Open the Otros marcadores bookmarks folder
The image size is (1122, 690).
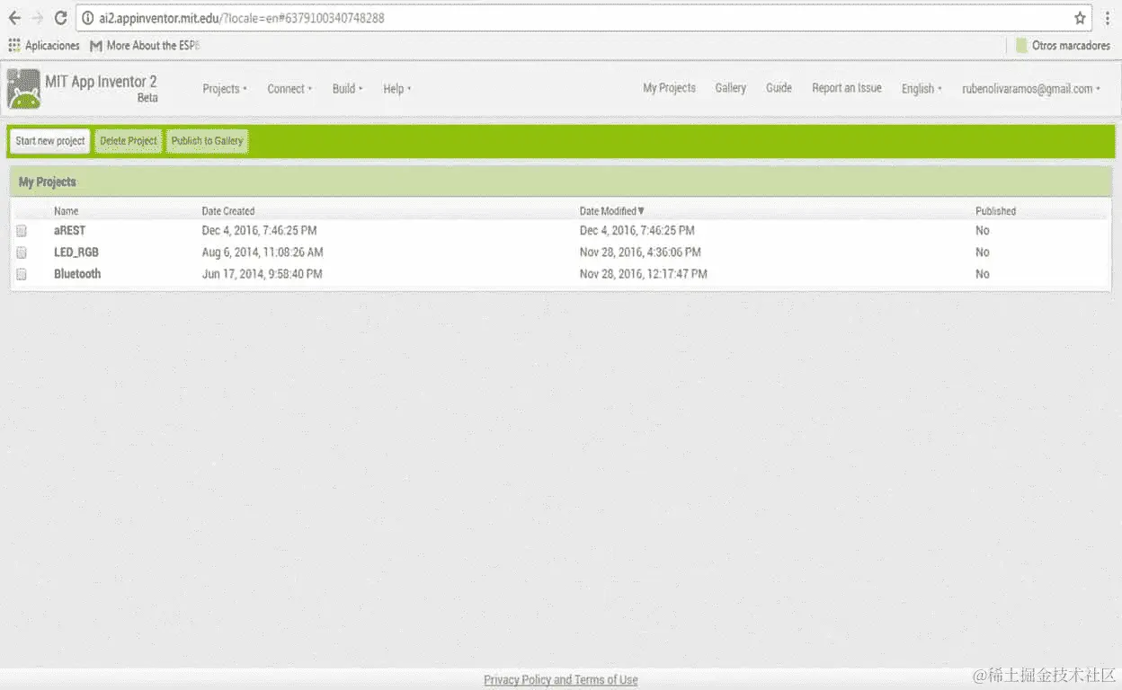point(1064,45)
